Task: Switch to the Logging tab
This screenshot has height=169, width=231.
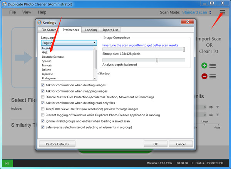Action: pos(91,30)
